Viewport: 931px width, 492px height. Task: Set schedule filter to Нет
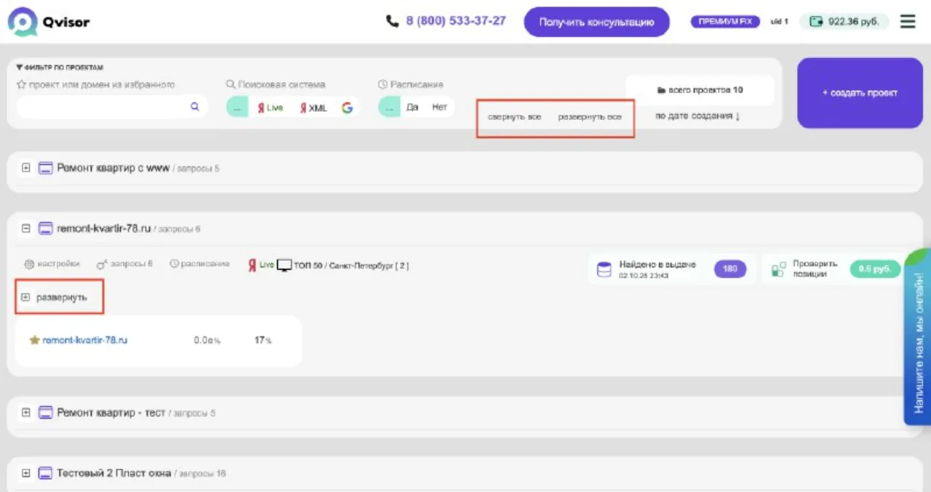coord(439,108)
